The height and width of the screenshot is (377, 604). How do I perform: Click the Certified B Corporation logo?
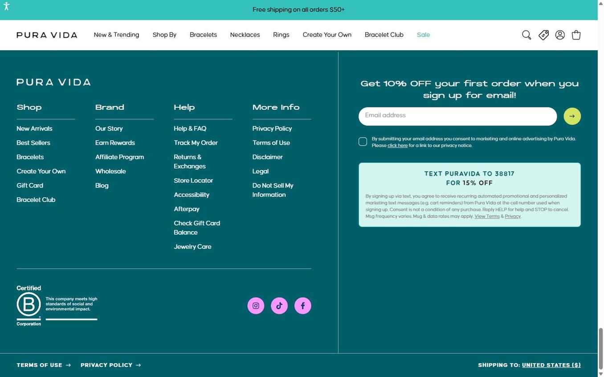click(x=29, y=305)
